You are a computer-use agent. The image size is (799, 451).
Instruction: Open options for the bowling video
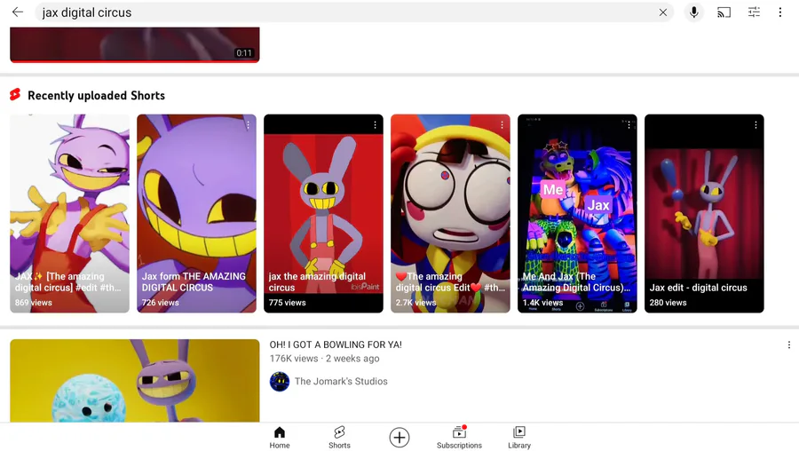[x=789, y=345]
